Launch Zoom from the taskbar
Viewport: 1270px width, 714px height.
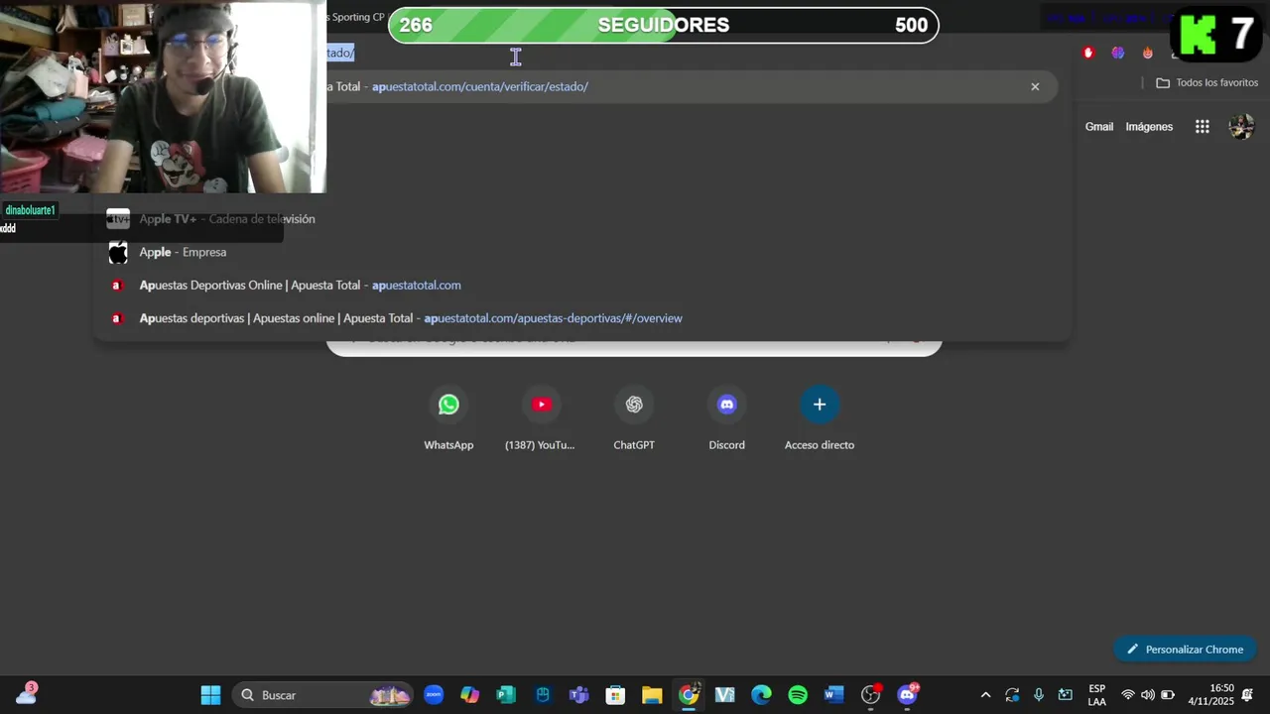[x=434, y=695]
